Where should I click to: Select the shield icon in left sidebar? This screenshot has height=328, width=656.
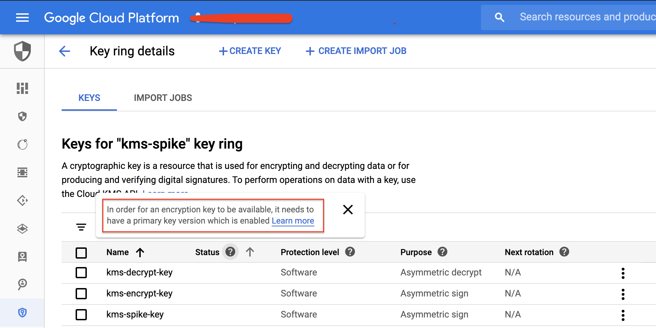[x=22, y=117]
